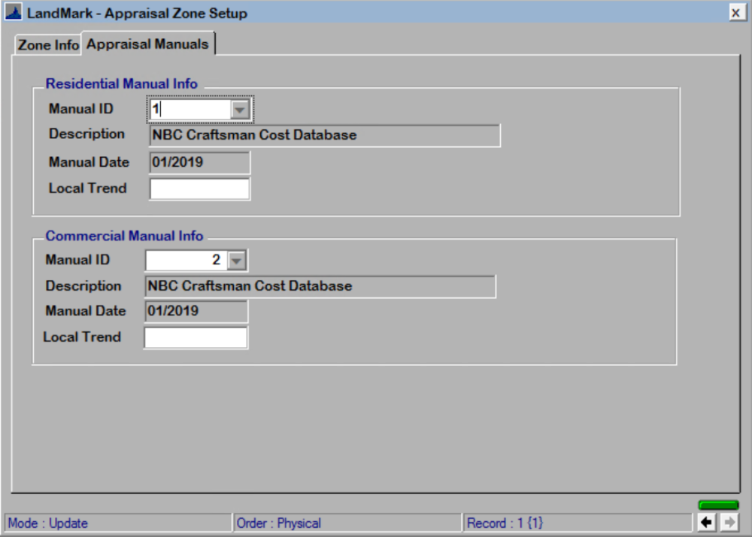Click the Residential Local Trend field
The image size is (752, 537).
[199, 188]
